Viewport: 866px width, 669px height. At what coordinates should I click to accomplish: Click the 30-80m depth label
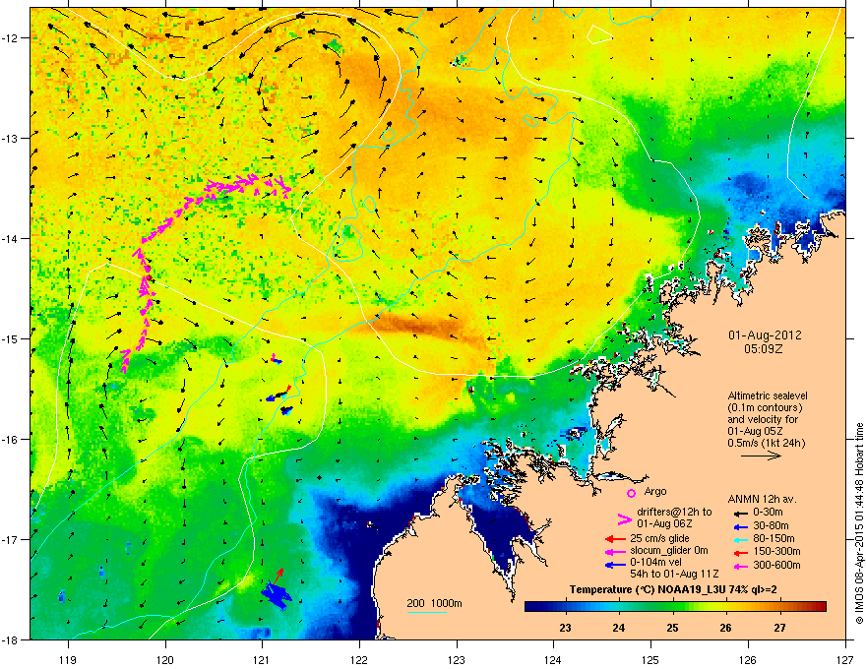(771, 526)
